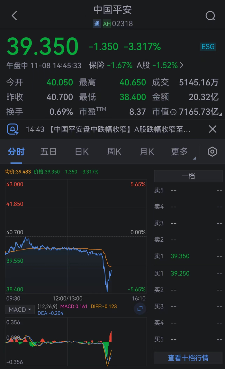The height and width of the screenshot is (369, 225).
Task: Tap the intraday price line chart
Action: pos(76,236)
